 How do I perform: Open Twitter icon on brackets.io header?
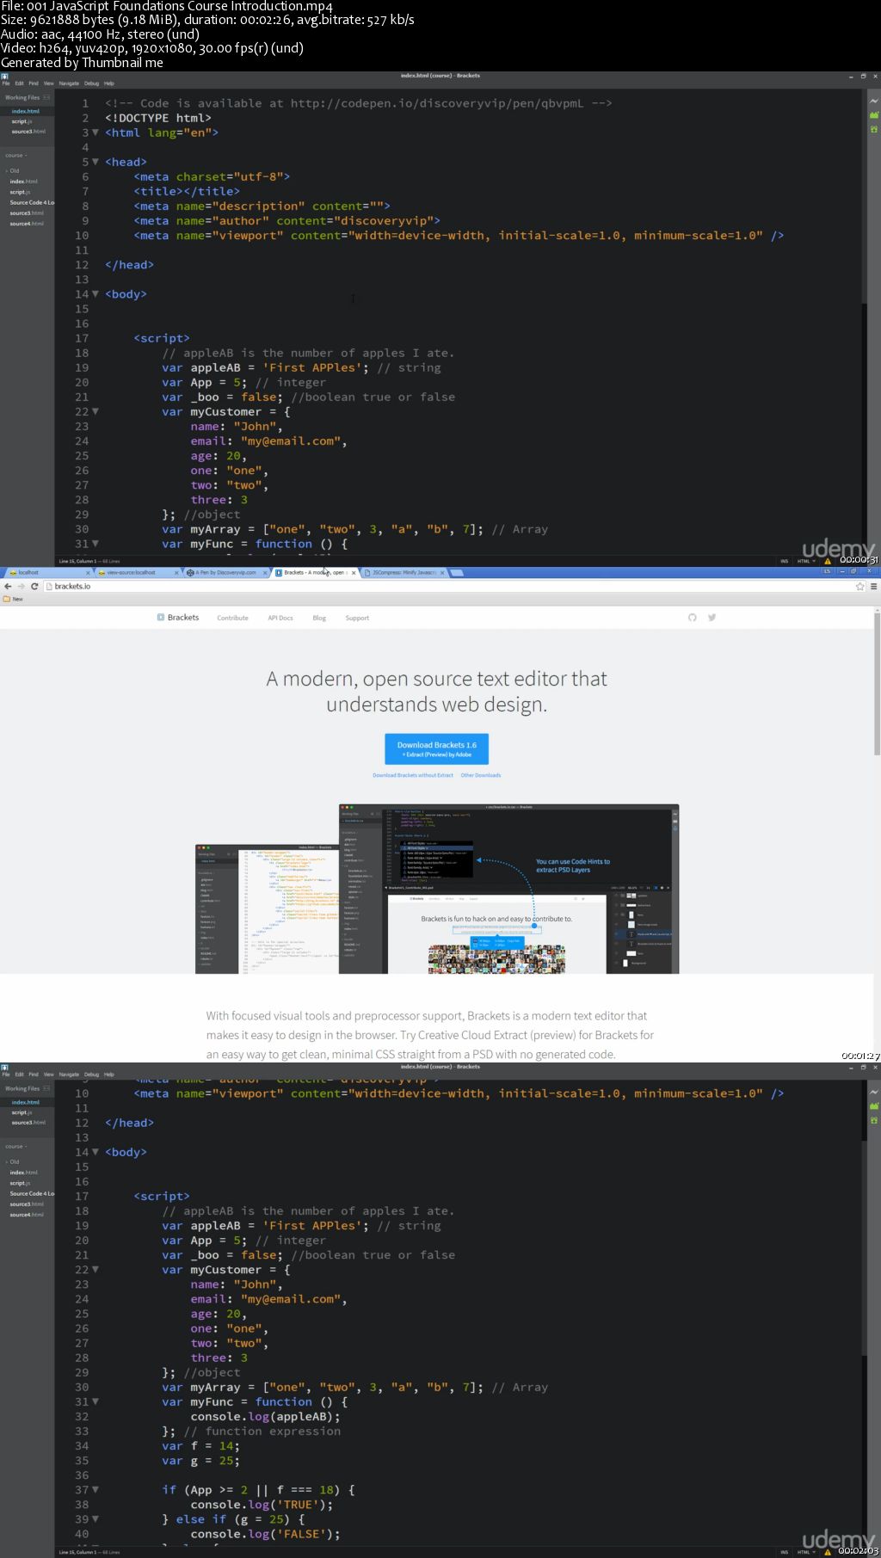click(712, 618)
